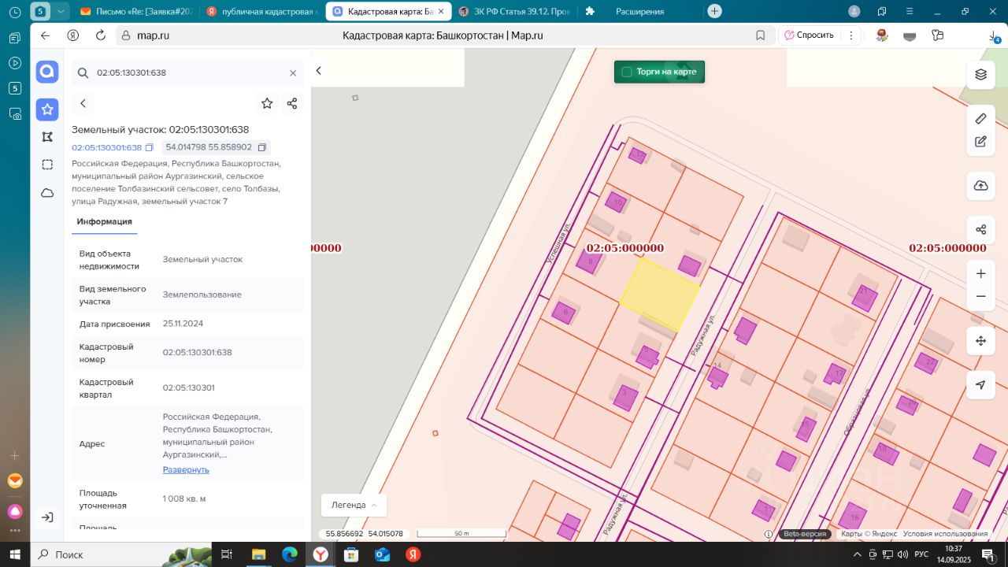This screenshot has width=1008, height=567.
Task: Take a screenshot from browser side panel
Action: [x=15, y=113]
